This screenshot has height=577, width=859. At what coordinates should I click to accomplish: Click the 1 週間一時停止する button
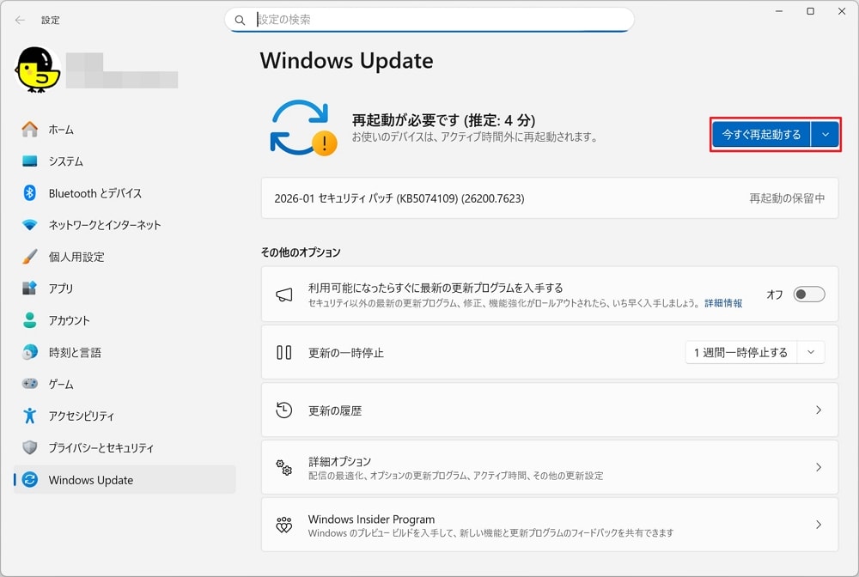click(x=740, y=352)
